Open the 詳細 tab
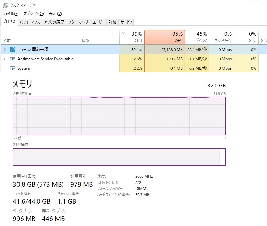267x226 pixels. pos(112,22)
